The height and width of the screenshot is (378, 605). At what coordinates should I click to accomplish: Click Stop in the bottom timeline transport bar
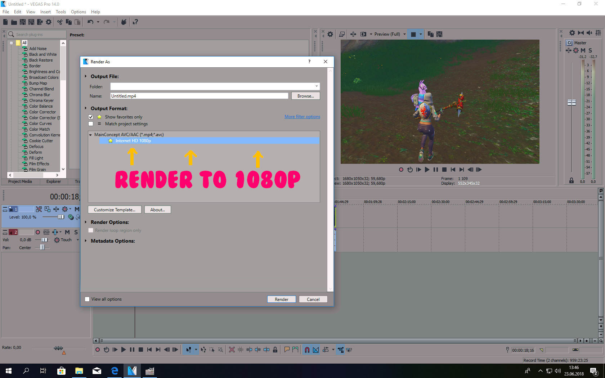click(141, 350)
